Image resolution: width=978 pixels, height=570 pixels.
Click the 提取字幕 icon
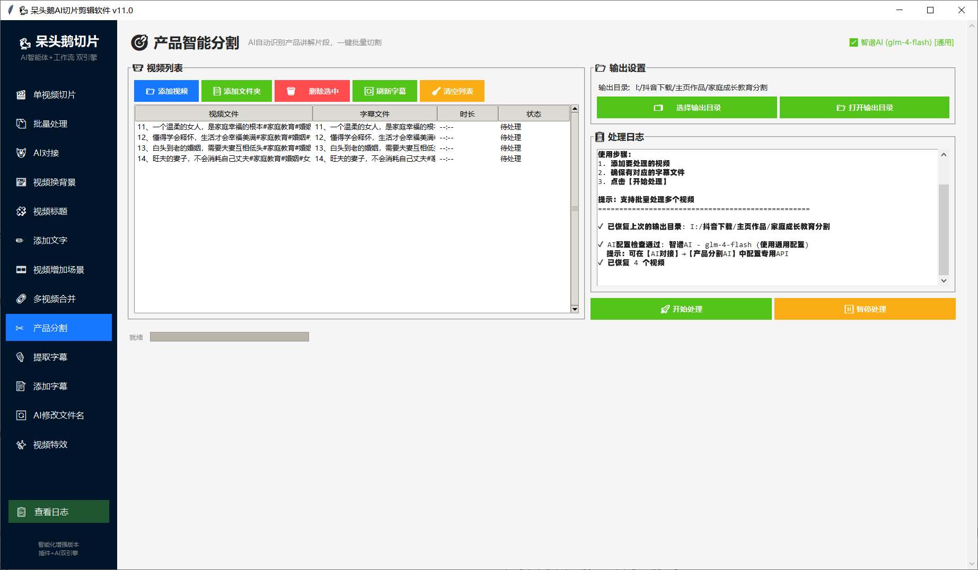(21, 357)
